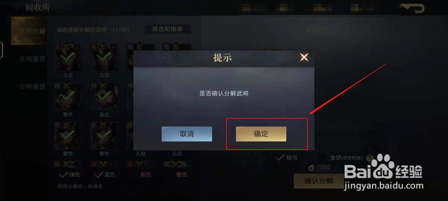Click the info icon next to 金饼
448x201 pixels.
[370, 158]
